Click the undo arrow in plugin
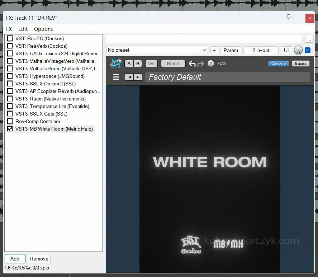318x277 pixels. (x=192, y=64)
